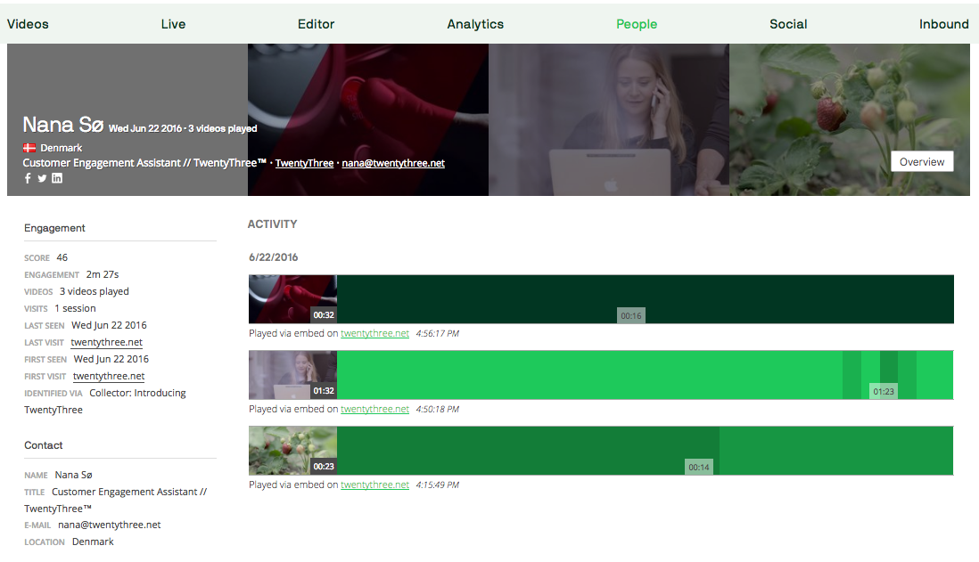Open the Last Visit twentythree.net link
Screen dimensions: 979x562
[x=106, y=342]
